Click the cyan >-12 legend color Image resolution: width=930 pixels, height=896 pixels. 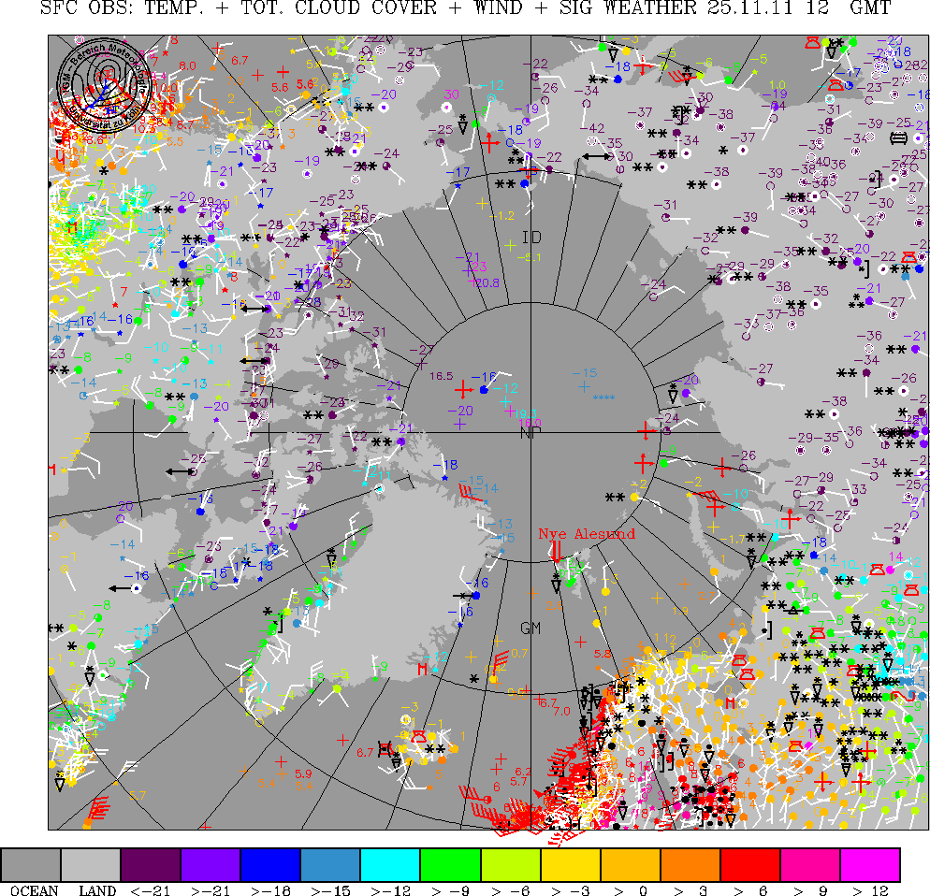point(390,864)
